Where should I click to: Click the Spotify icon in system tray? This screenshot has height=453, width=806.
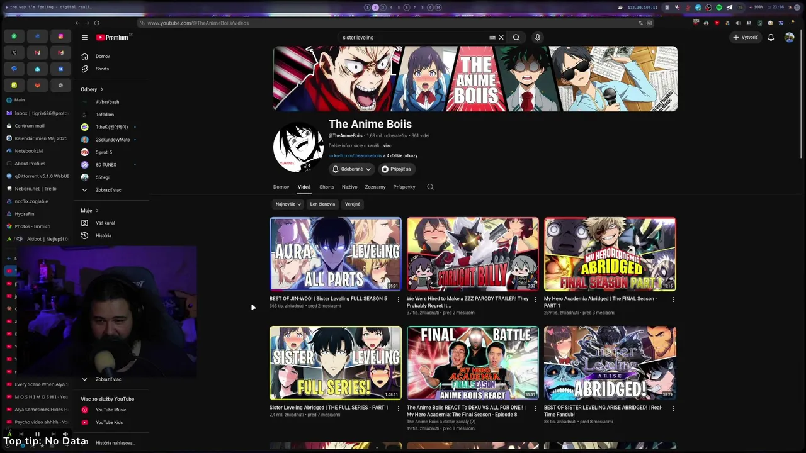[719, 8]
